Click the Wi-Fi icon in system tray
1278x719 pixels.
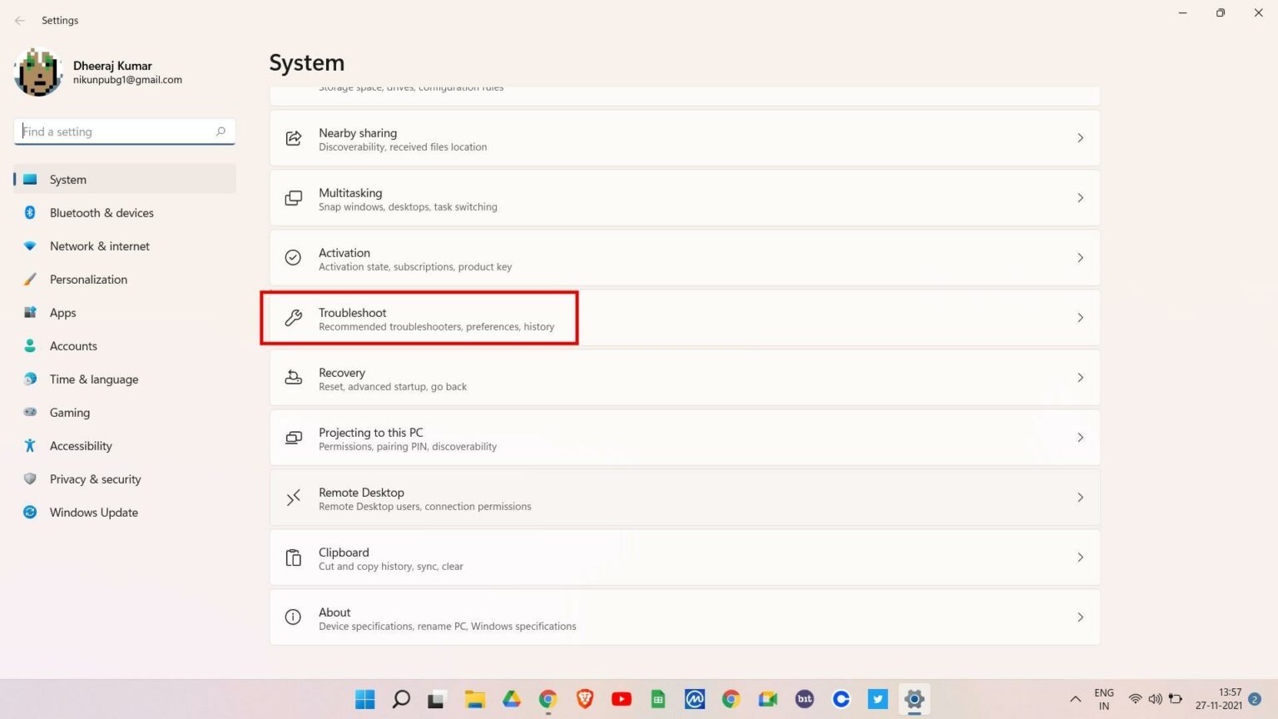[1136, 700]
